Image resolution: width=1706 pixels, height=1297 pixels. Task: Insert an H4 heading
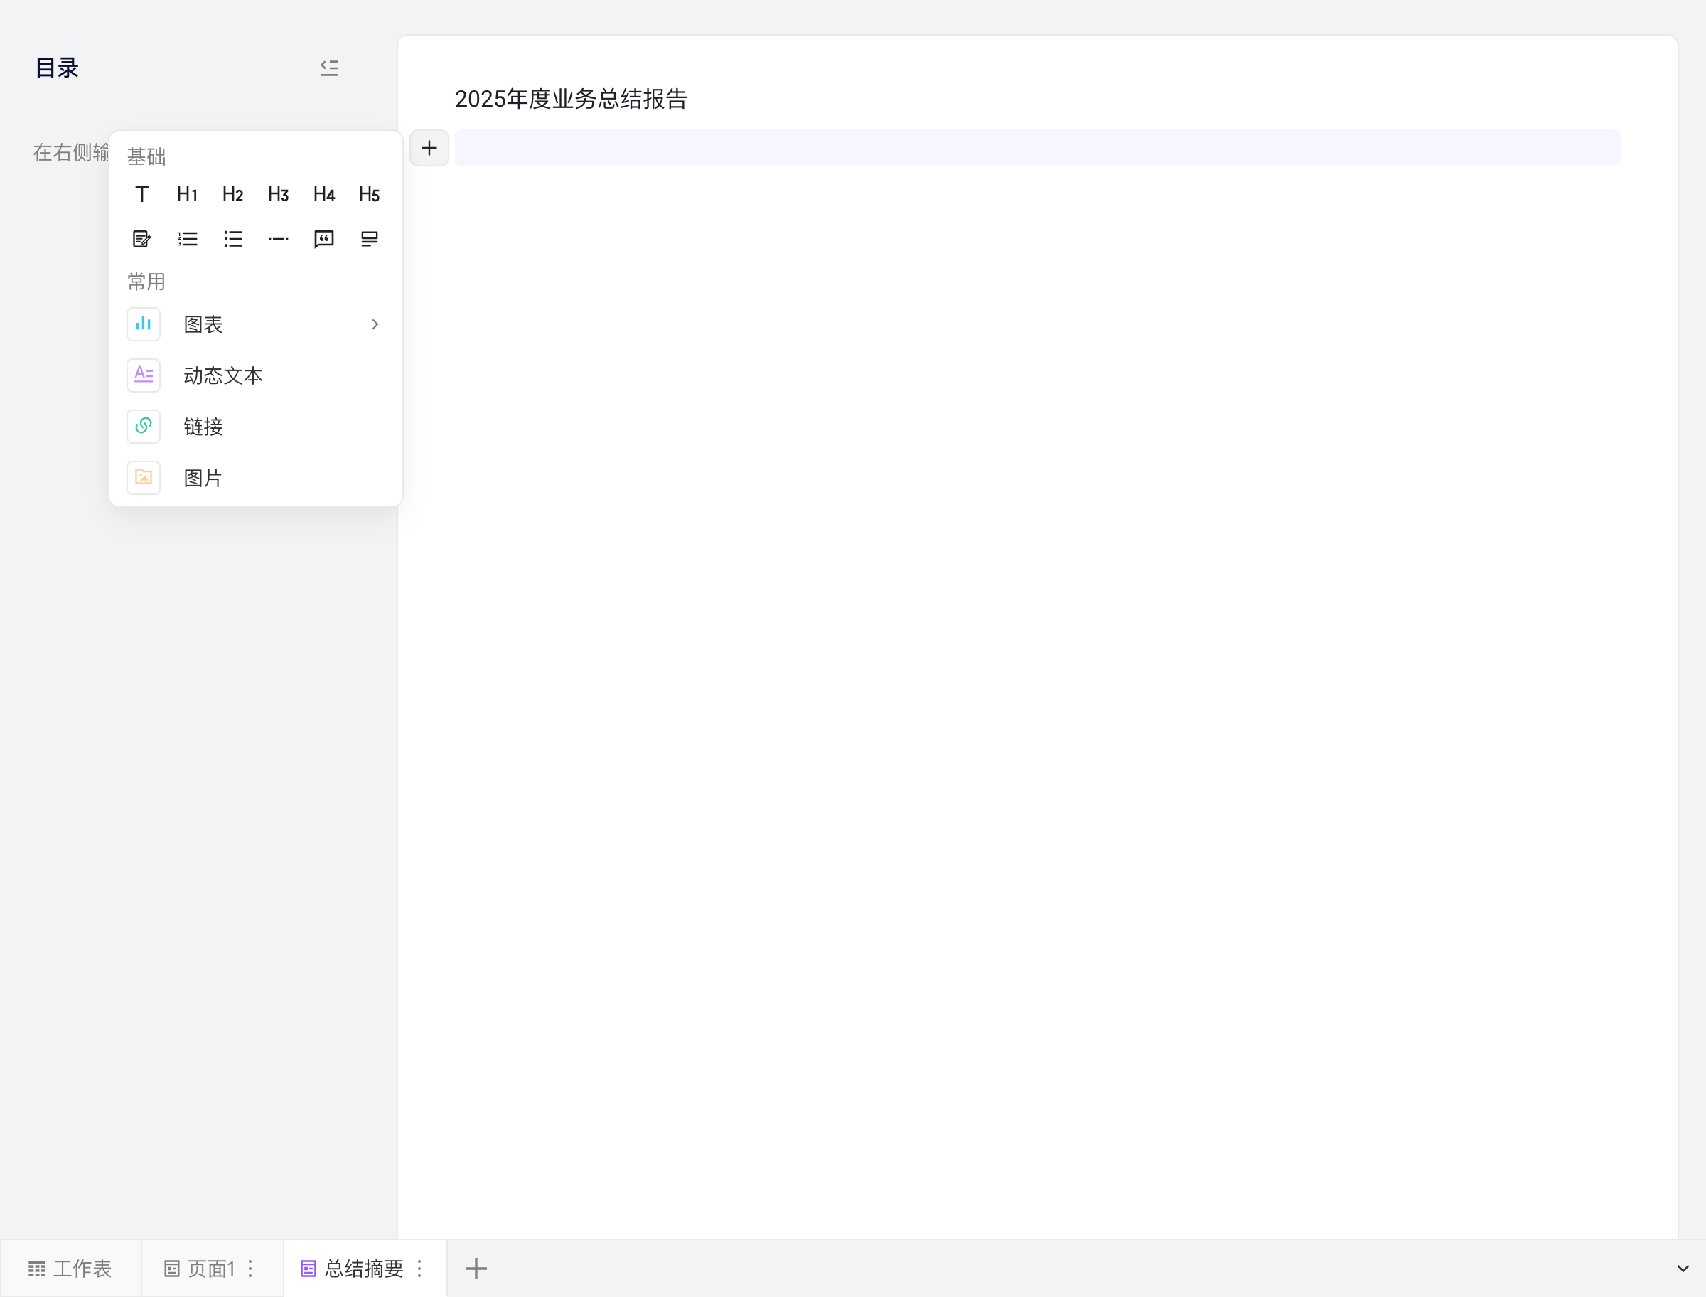[323, 194]
